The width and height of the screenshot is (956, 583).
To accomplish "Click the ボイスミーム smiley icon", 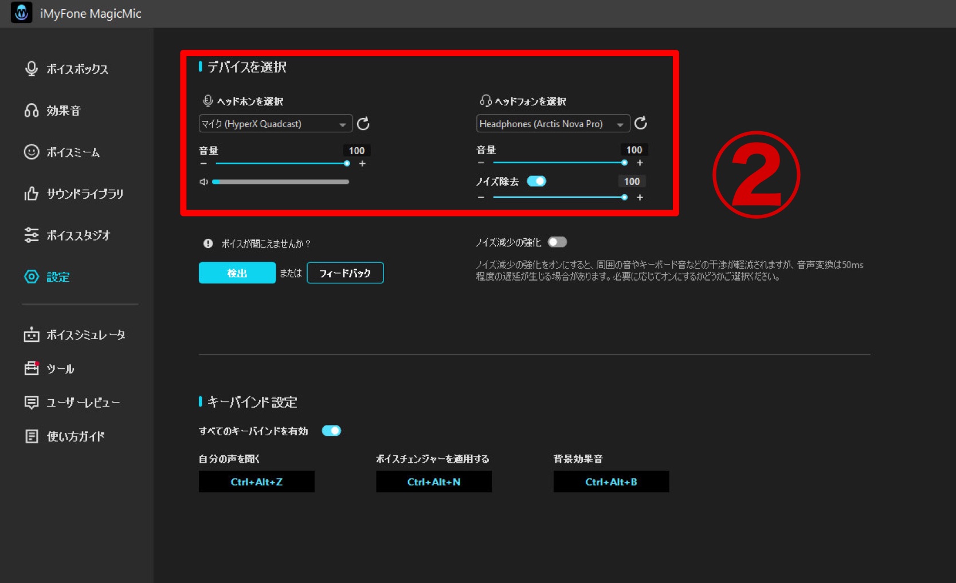I will (32, 152).
